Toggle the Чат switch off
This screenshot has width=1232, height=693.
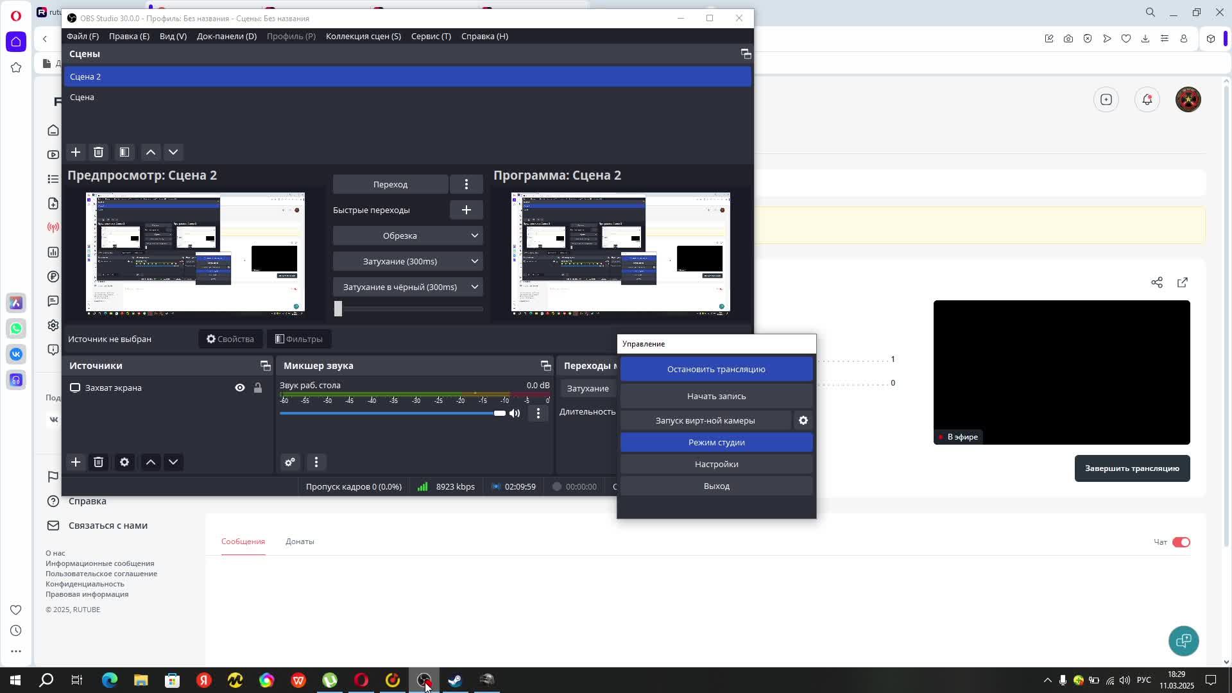point(1181,542)
